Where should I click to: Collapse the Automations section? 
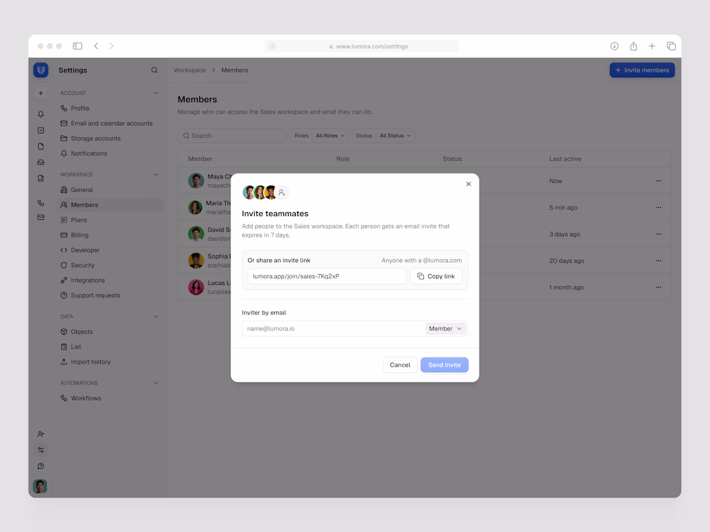(156, 383)
